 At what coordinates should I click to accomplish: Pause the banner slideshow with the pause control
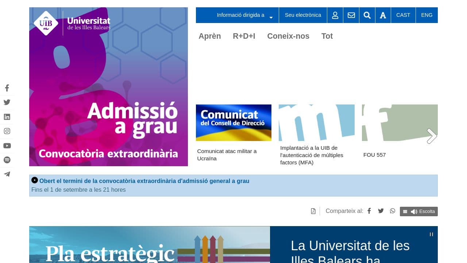coord(432,234)
